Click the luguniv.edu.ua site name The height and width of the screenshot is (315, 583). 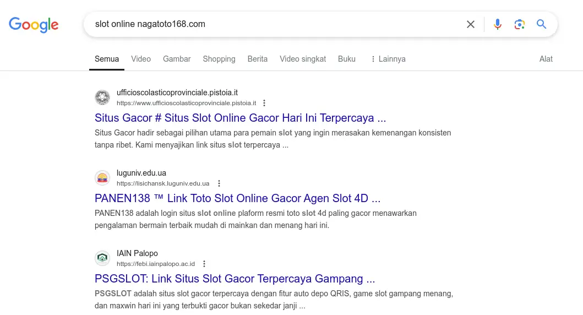[141, 173]
